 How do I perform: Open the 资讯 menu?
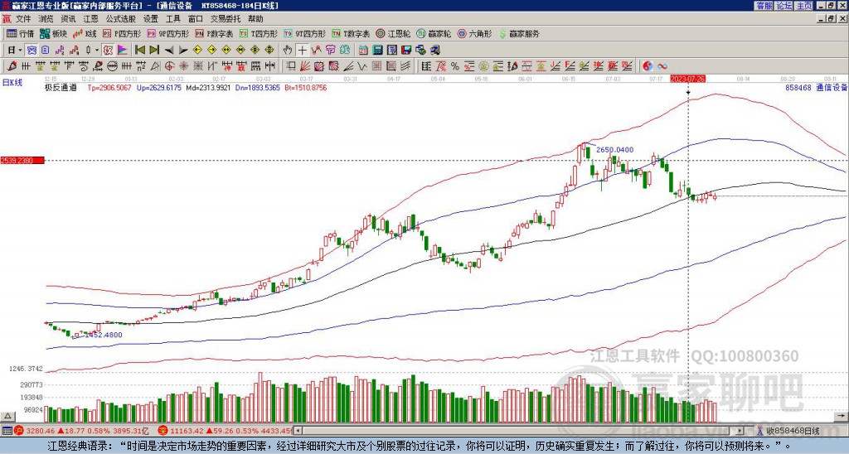tap(68, 19)
